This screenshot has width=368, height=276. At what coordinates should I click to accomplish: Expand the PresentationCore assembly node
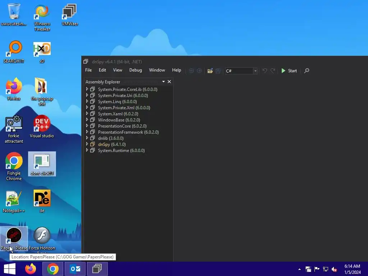click(x=87, y=126)
